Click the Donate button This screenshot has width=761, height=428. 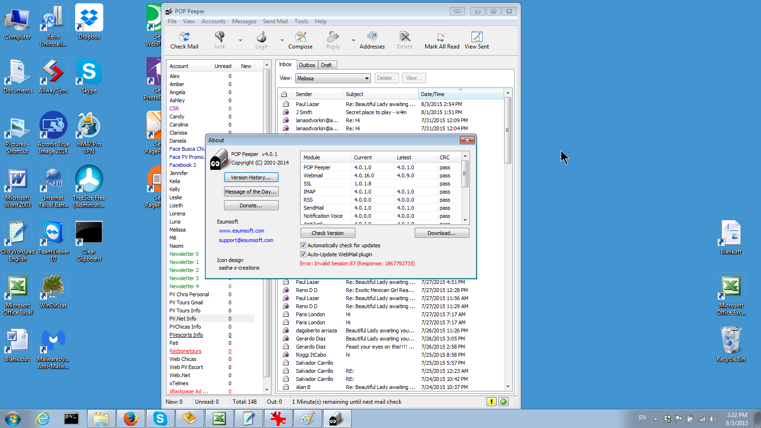(251, 205)
